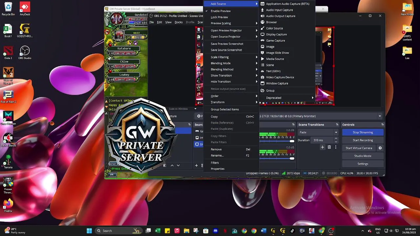The image size is (420, 236).
Task: Open Properties from context menu
Action: [x=231, y=169]
